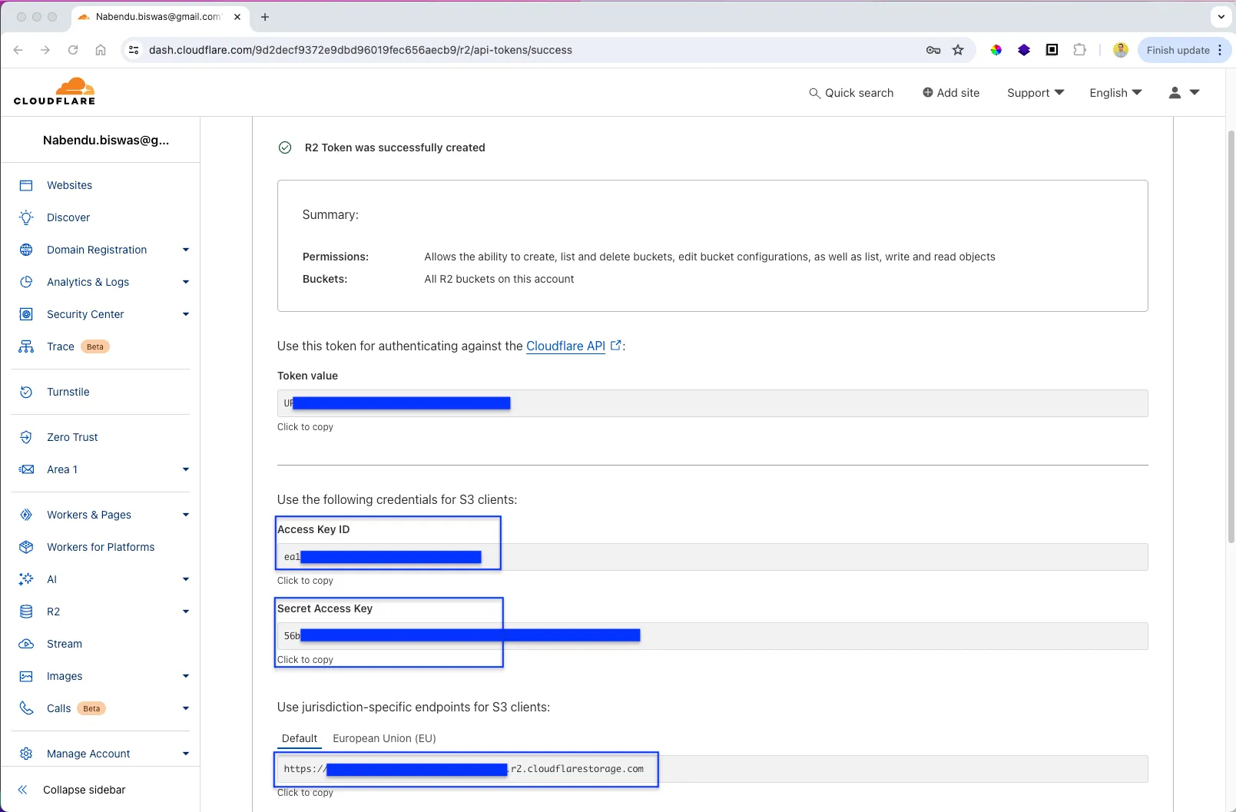Click the Analytics & Logs chart icon
1236x812 pixels.
tap(26, 282)
